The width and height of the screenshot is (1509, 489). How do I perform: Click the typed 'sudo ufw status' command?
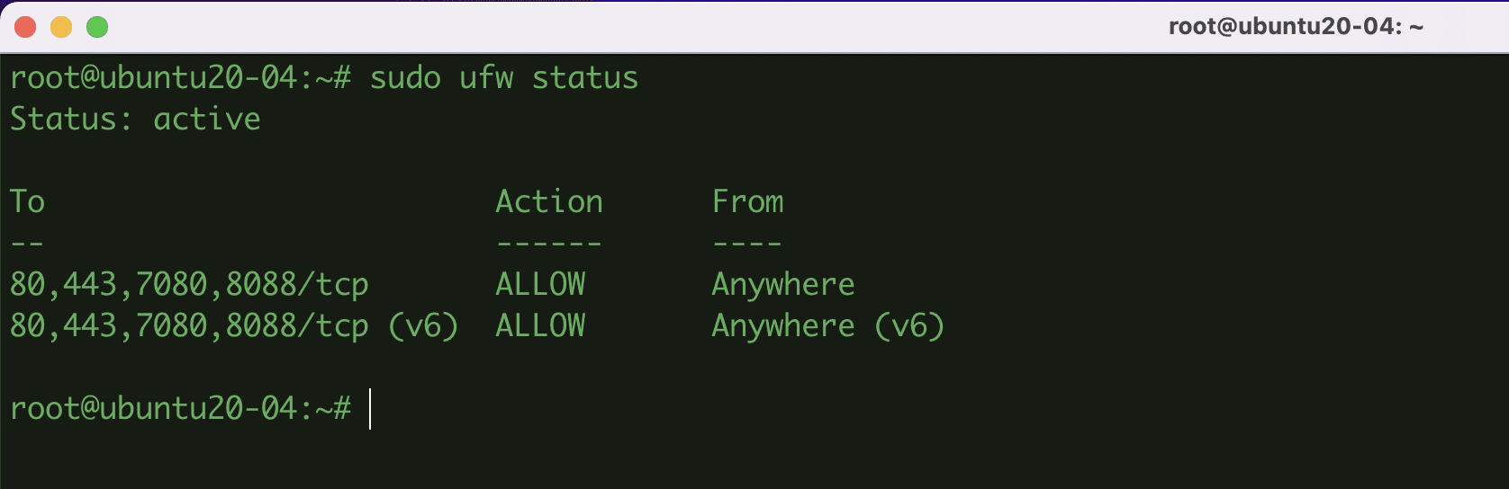pos(503,78)
